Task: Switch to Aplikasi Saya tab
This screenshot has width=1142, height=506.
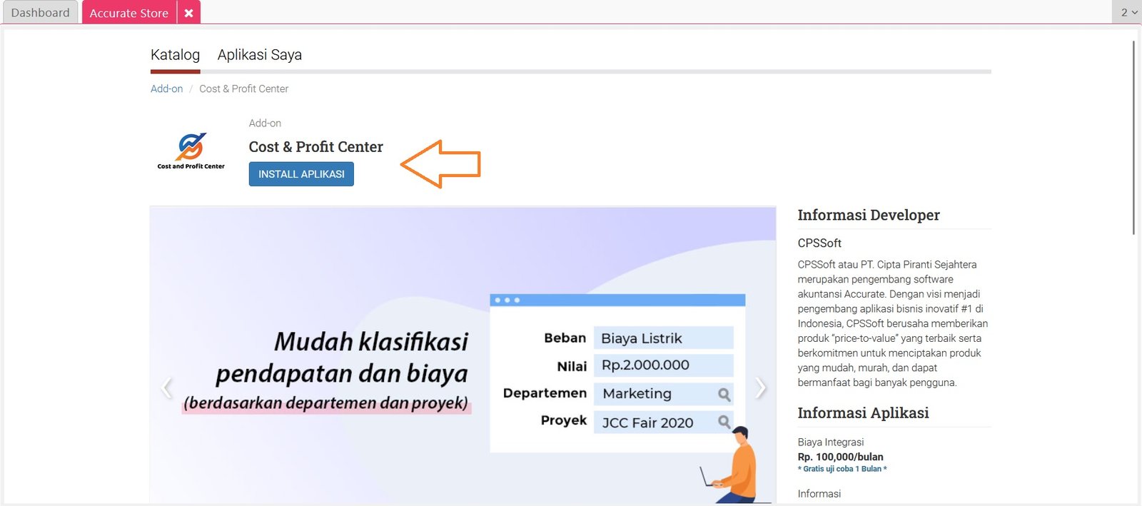Action: point(259,55)
